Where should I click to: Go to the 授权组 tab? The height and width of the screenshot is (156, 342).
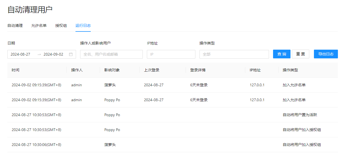(x=61, y=26)
